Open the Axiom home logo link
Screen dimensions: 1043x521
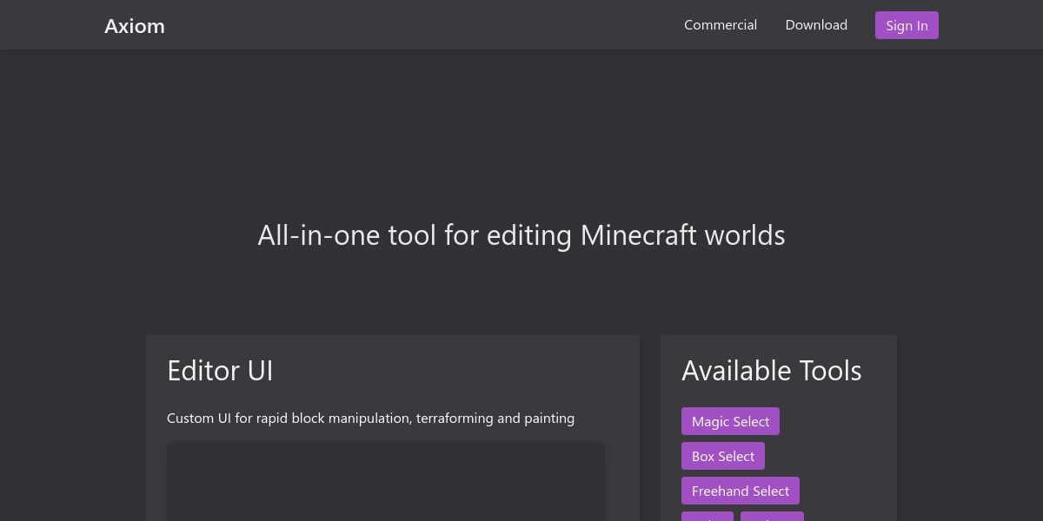pyautogui.click(x=135, y=25)
